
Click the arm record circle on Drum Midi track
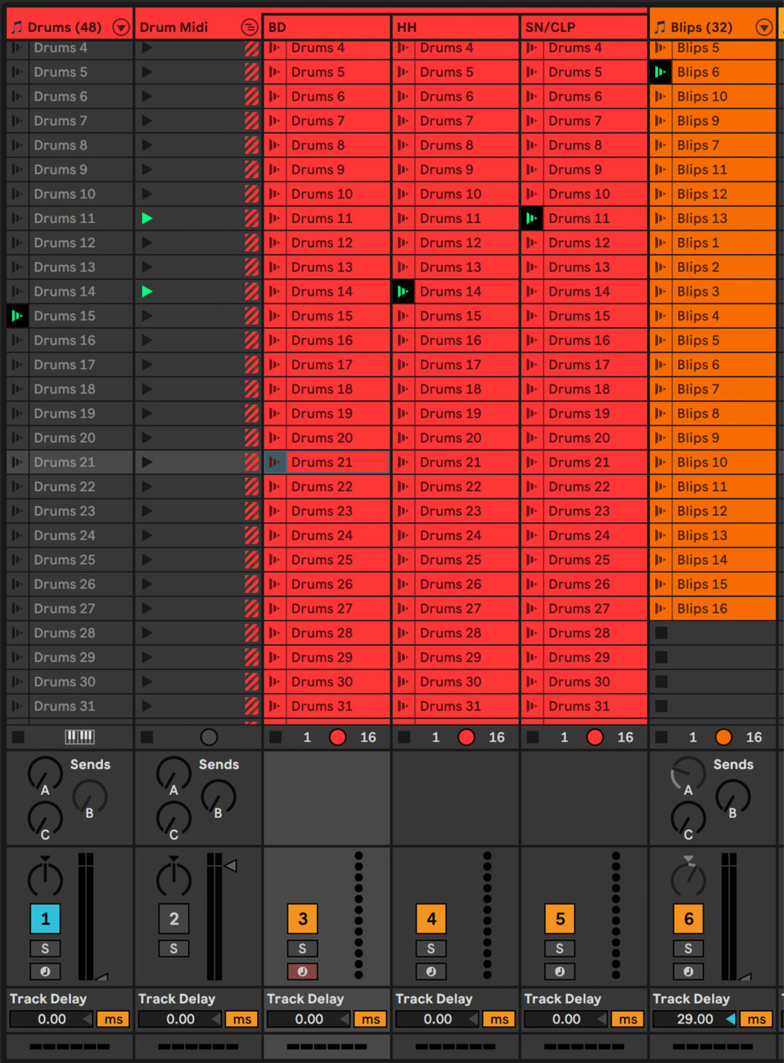click(208, 737)
